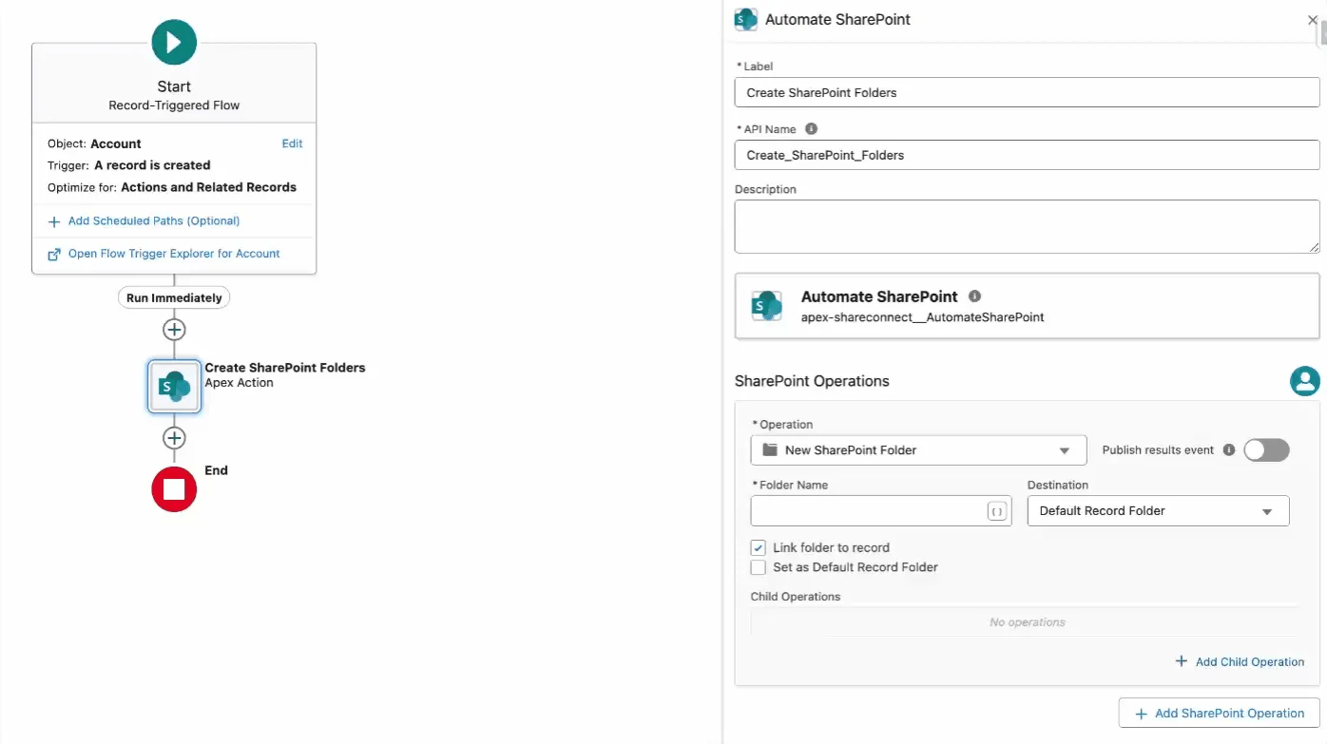
Task: Click the Run Immediately path label
Action: tap(174, 297)
